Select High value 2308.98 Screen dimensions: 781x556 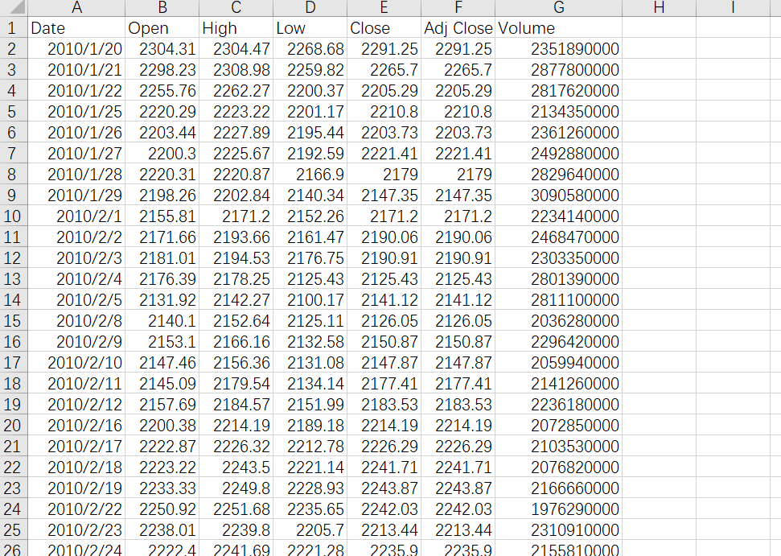point(236,70)
